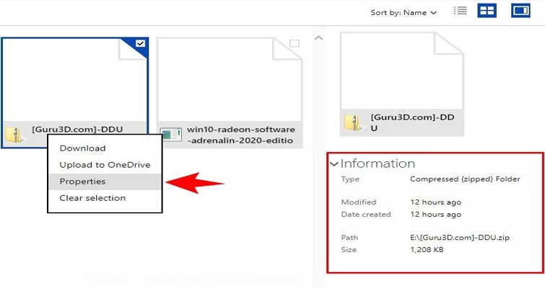The image size is (545, 288).
Task: Toggle the details pane icon
Action: (x=520, y=11)
